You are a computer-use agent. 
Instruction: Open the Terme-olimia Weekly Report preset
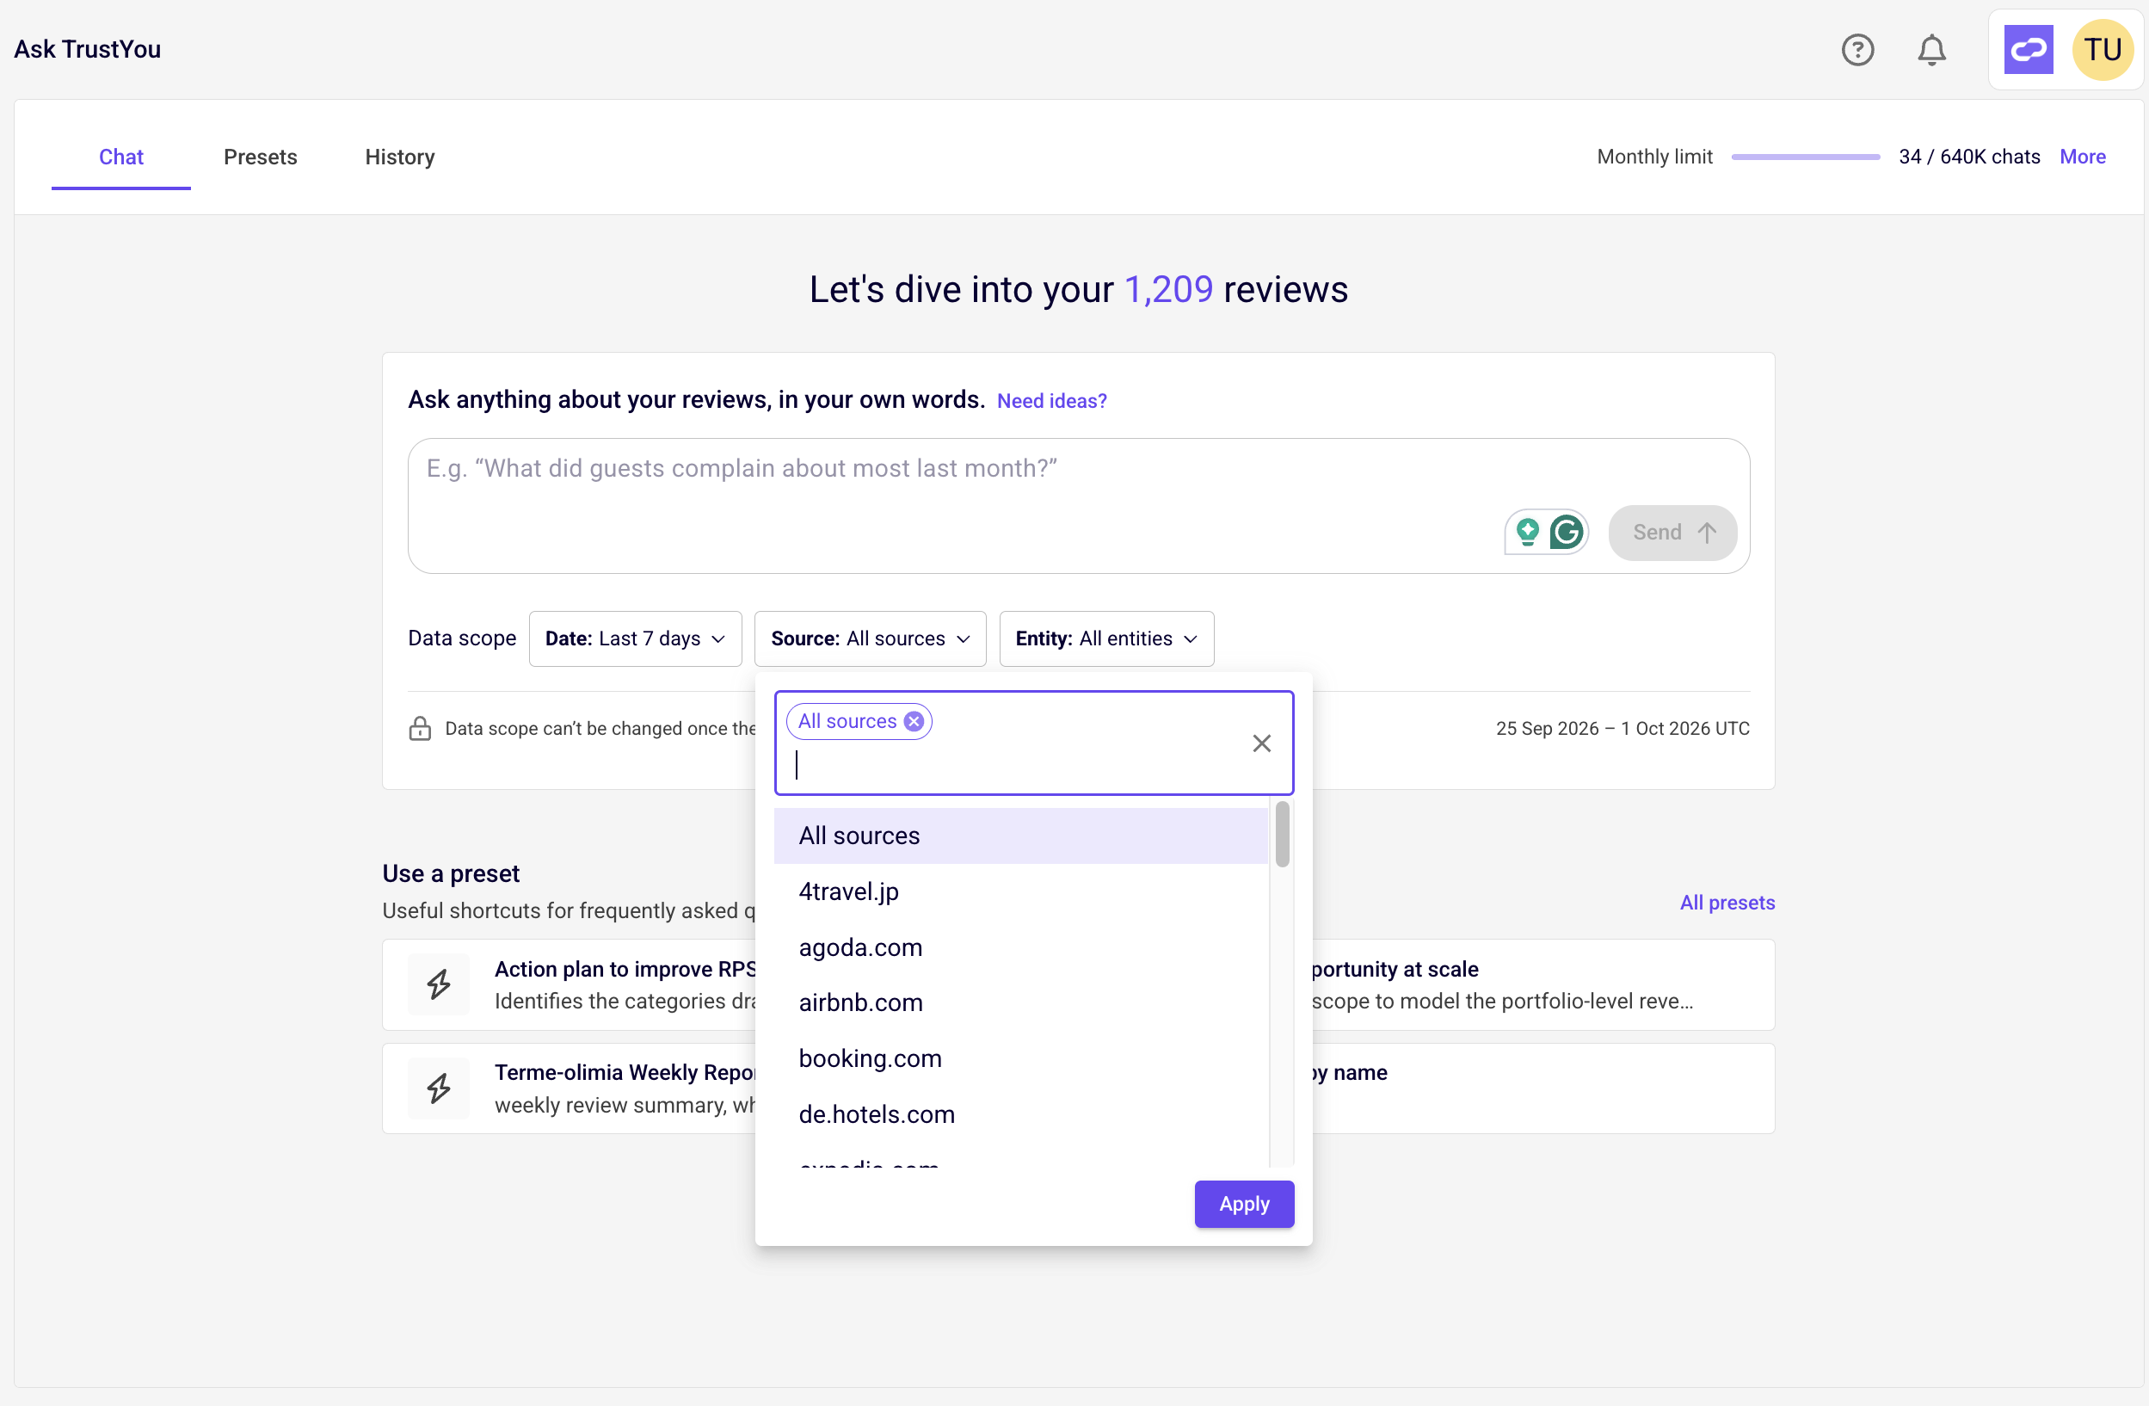coord(569,1088)
